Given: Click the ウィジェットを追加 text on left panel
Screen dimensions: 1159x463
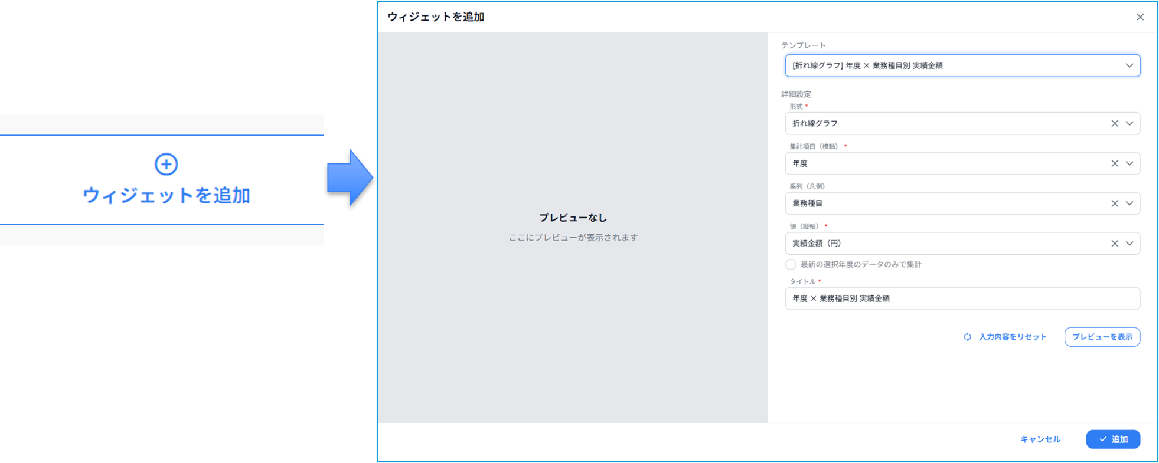Looking at the screenshot, I should 166,195.
